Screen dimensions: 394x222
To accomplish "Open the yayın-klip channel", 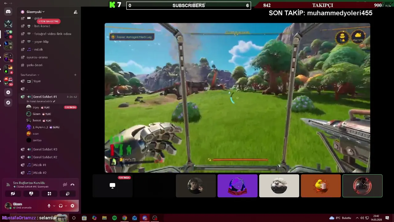I will 49,42.
